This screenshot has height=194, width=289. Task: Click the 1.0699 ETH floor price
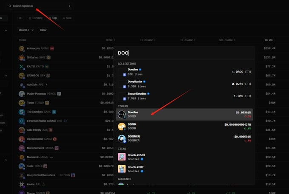click(241, 72)
